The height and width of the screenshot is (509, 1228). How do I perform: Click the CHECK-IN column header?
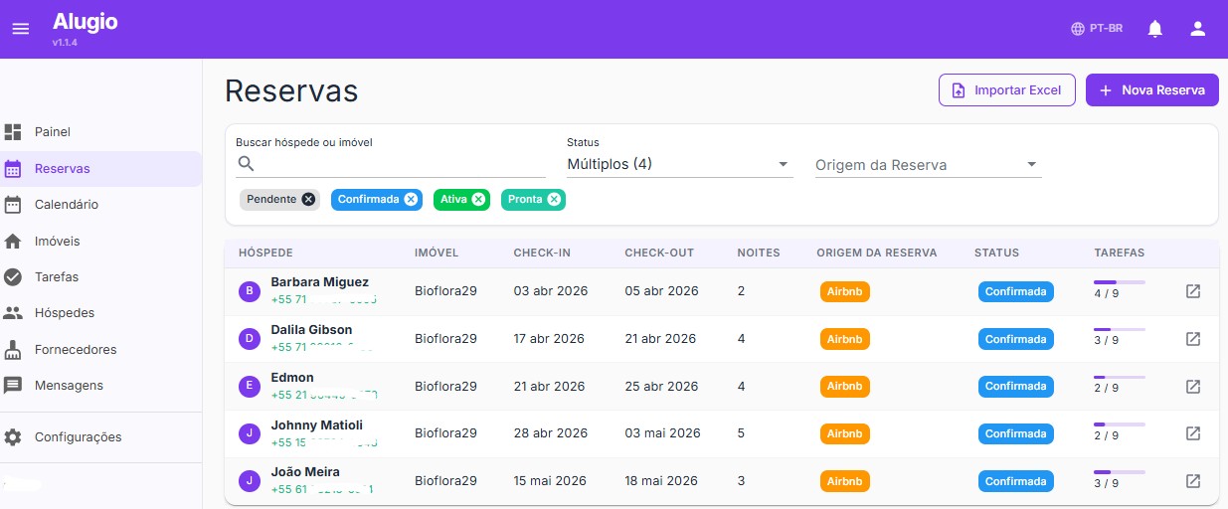542,253
